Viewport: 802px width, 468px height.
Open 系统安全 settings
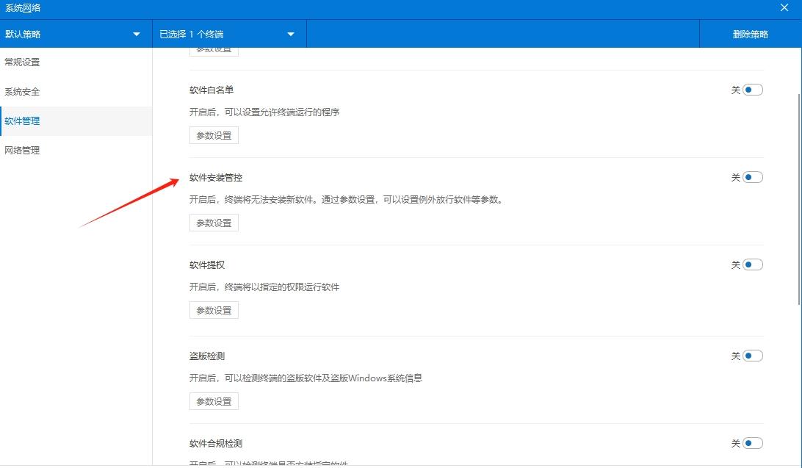pos(76,92)
